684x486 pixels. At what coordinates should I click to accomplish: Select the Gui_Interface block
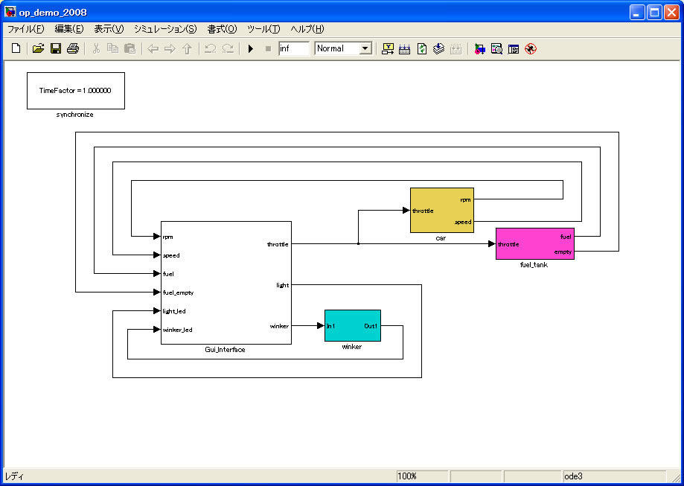[x=226, y=283]
